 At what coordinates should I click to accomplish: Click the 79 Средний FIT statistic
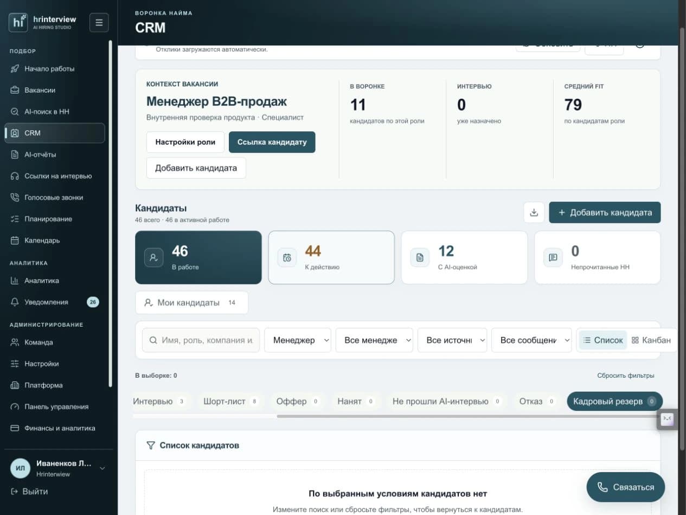tap(573, 104)
